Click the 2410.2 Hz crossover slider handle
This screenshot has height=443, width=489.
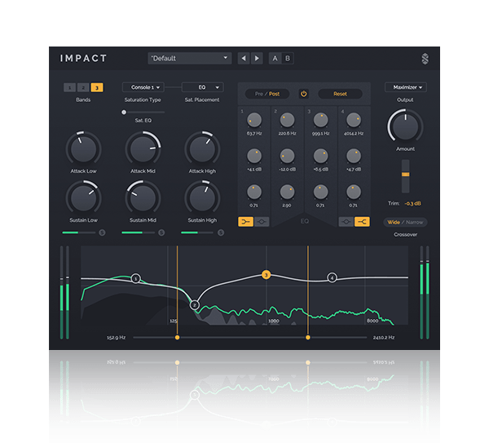pos(308,338)
